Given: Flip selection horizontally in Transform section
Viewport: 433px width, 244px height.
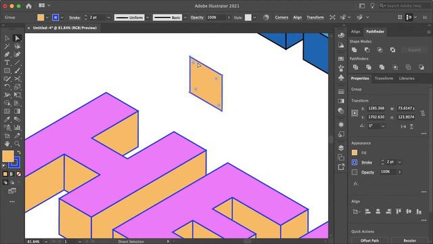Looking at the screenshot, I should click(x=403, y=127).
